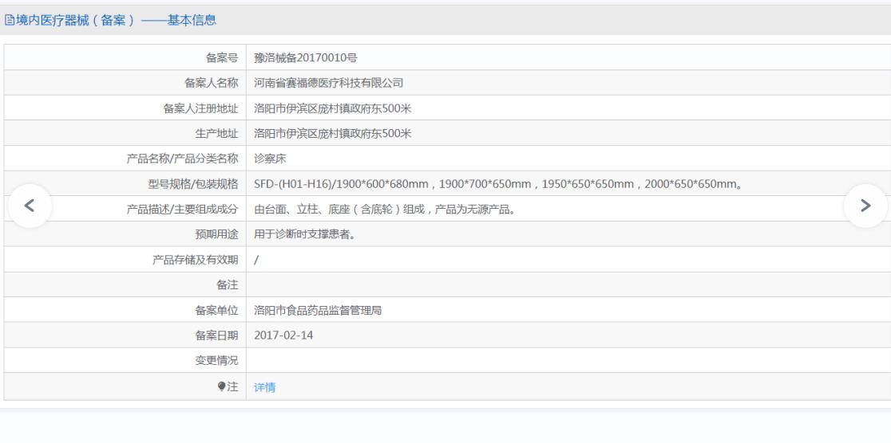
Task: Click the 产品名称/产品分类名称 label
Action: (182, 159)
